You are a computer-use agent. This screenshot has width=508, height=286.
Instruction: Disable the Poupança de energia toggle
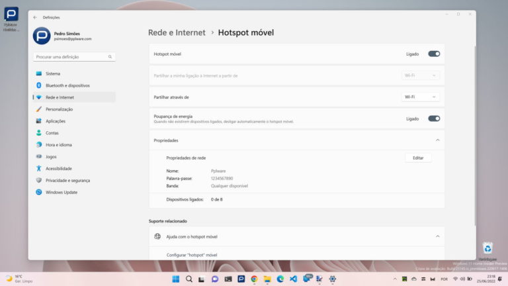click(434, 119)
